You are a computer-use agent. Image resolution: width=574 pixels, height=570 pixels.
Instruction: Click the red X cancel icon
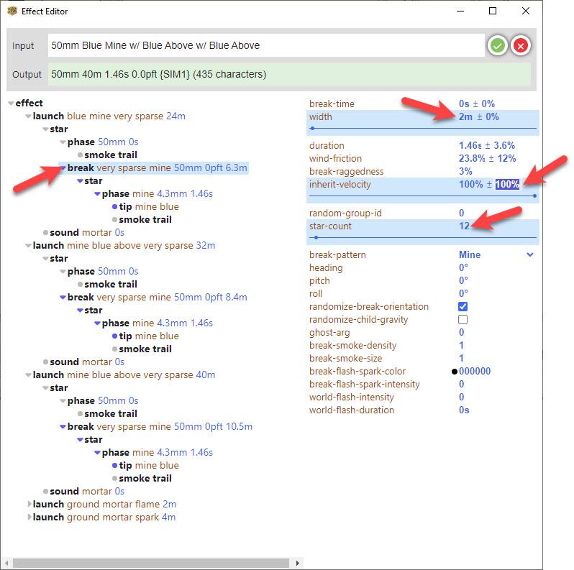click(520, 45)
